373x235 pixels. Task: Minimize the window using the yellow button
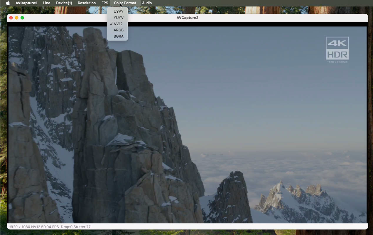pos(17,18)
